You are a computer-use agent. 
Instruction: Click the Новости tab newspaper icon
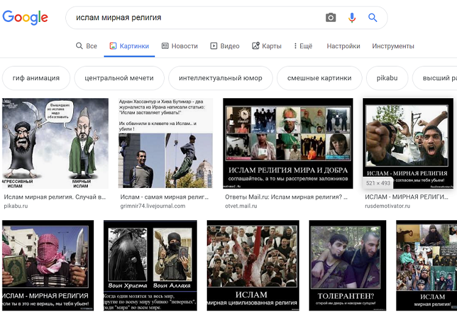tap(165, 46)
